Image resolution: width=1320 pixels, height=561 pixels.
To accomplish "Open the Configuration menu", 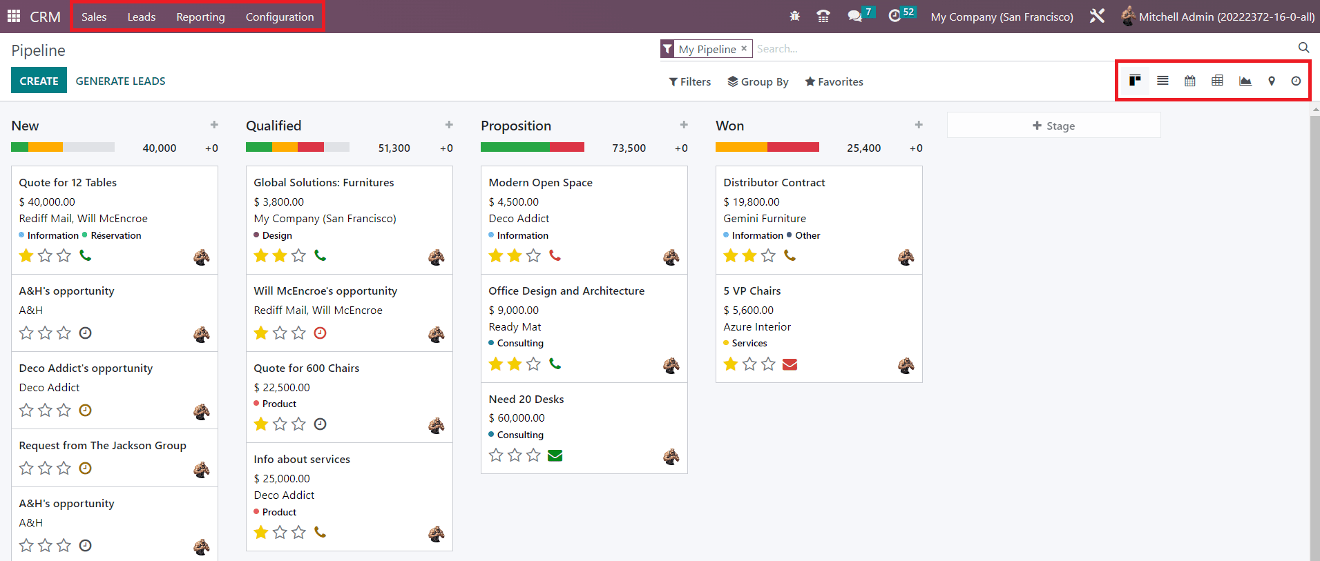I will pos(280,17).
